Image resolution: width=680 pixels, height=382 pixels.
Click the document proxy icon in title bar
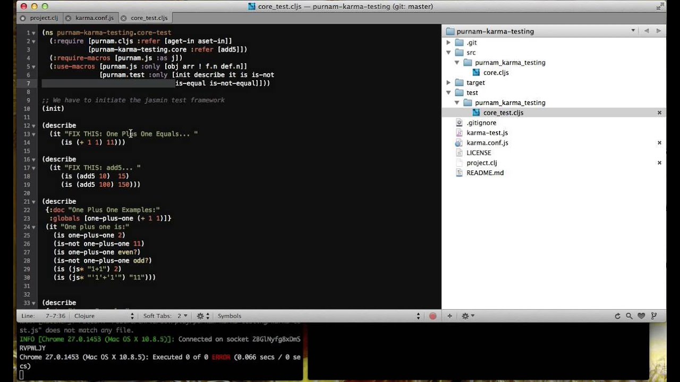tap(252, 6)
